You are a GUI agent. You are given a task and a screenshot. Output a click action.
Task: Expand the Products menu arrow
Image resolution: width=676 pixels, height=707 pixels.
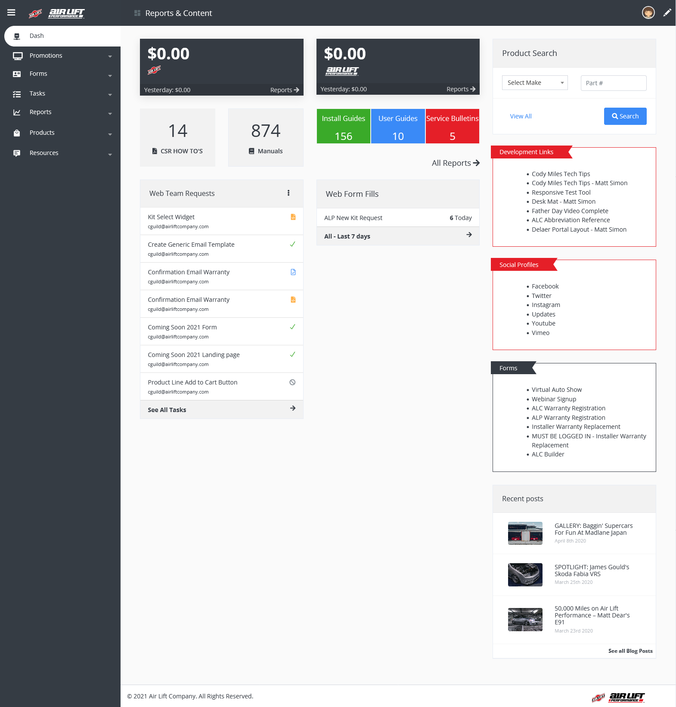(x=110, y=134)
